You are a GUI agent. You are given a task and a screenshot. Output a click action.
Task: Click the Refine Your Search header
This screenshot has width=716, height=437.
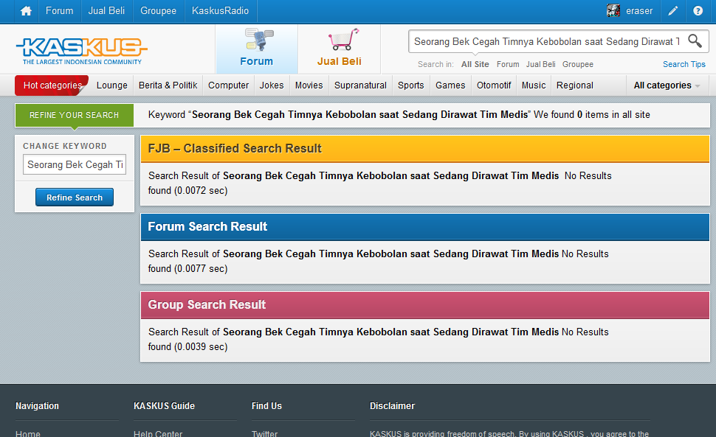click(74, 115)
